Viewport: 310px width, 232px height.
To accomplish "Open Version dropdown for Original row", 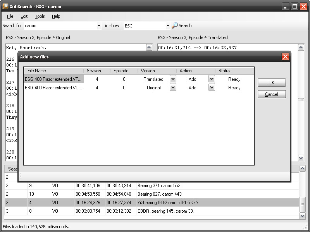I will 173,87.
